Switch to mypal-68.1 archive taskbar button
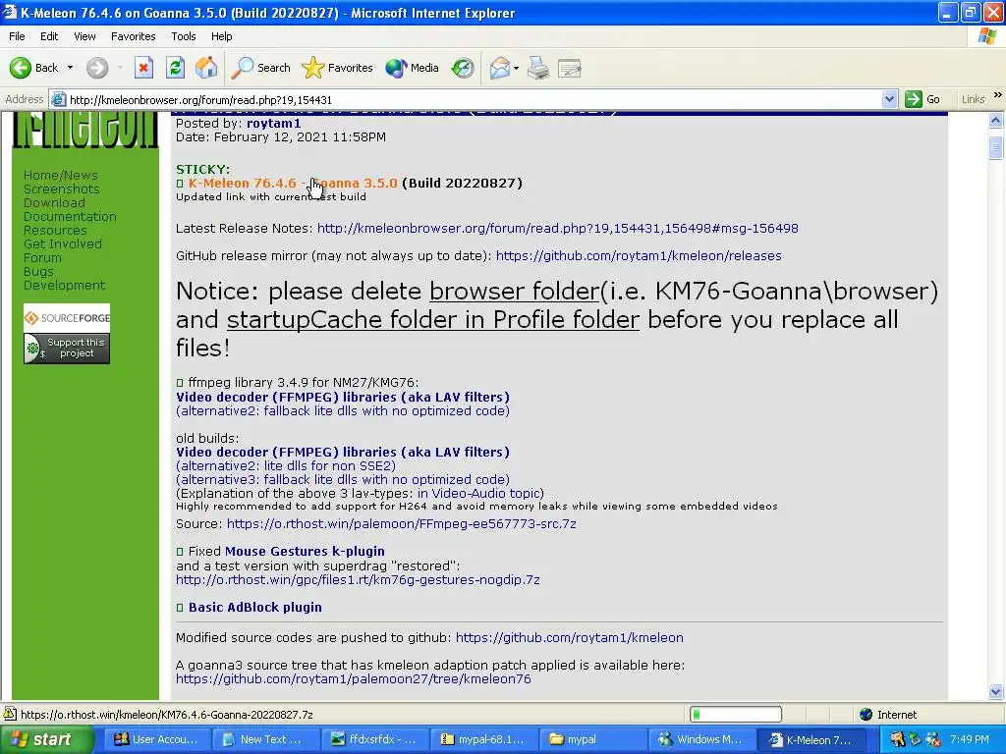Image resolution: width=1006 pixels, height=754 pixels. point(485,739)
